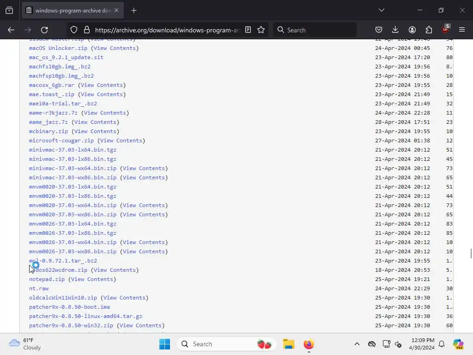The height and width of the screenshot is (355, 473).
Task: Download minivmac-37.03-lx64.bin.tgz
Action: tap(73, 150)
